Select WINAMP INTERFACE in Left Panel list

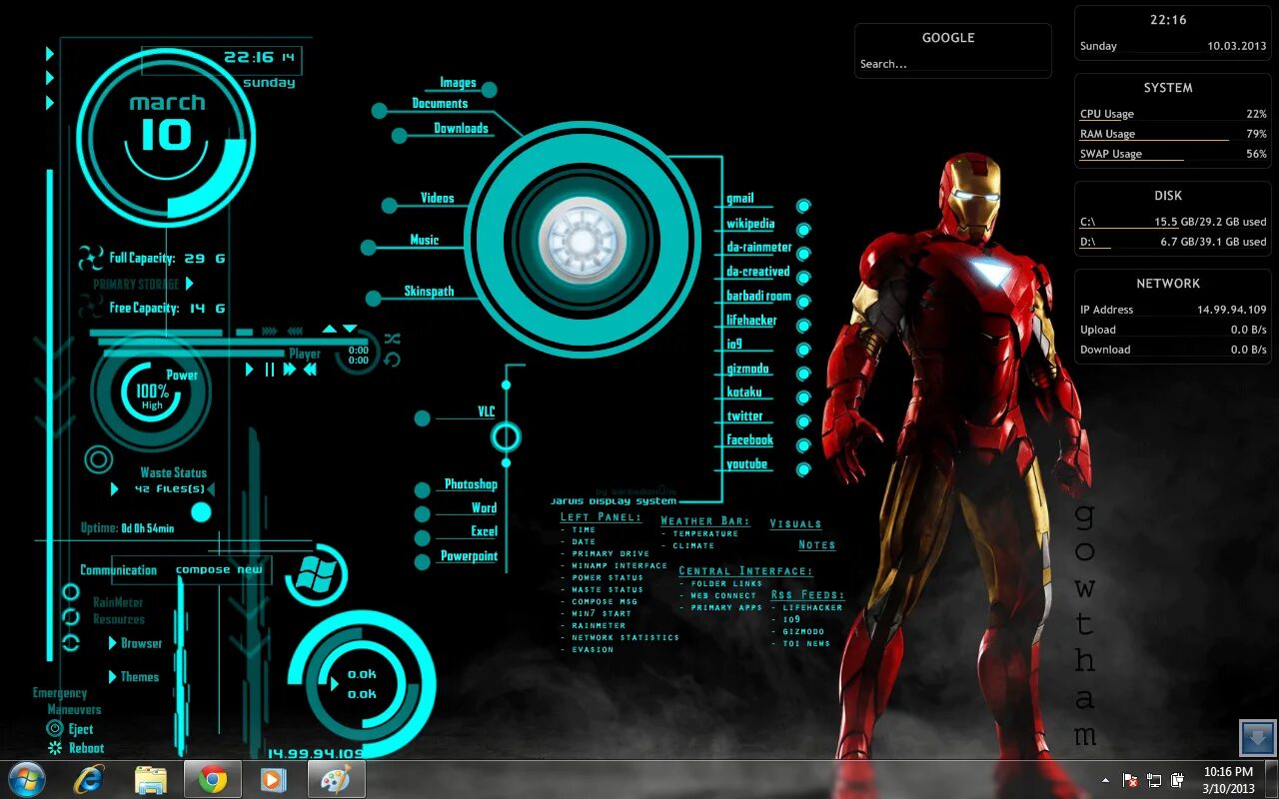[620, 565]
